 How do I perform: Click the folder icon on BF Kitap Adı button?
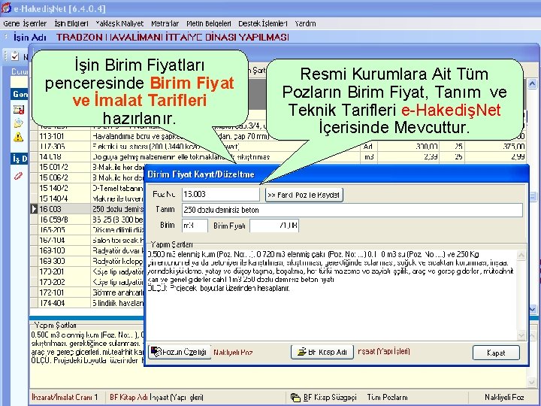point(302,352)
